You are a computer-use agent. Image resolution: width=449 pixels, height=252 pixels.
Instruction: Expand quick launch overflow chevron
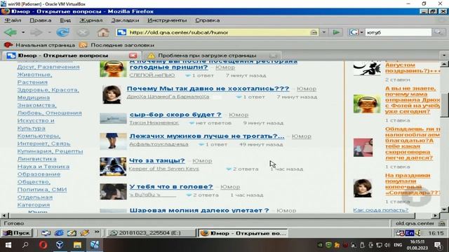click(x=97, y=232)
